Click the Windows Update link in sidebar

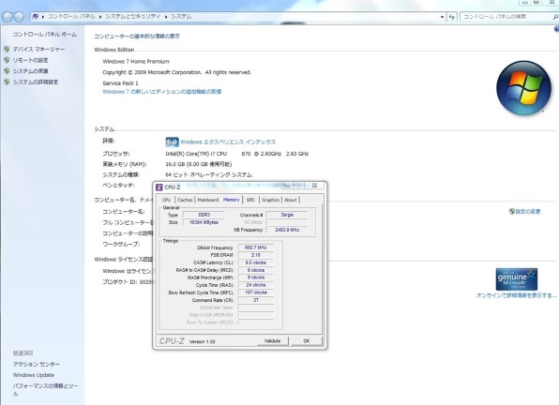[x=34, y=375]
